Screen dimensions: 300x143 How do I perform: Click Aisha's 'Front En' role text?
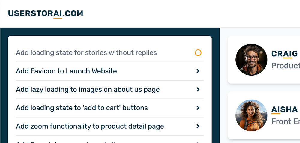pos(285,121)
